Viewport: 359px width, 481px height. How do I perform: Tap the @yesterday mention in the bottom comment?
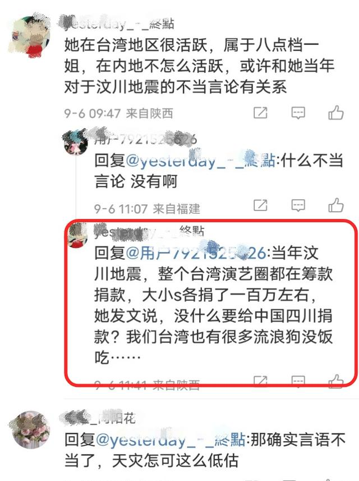pos(171,440)
